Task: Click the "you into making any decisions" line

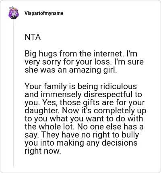Action: pos(81,143)
